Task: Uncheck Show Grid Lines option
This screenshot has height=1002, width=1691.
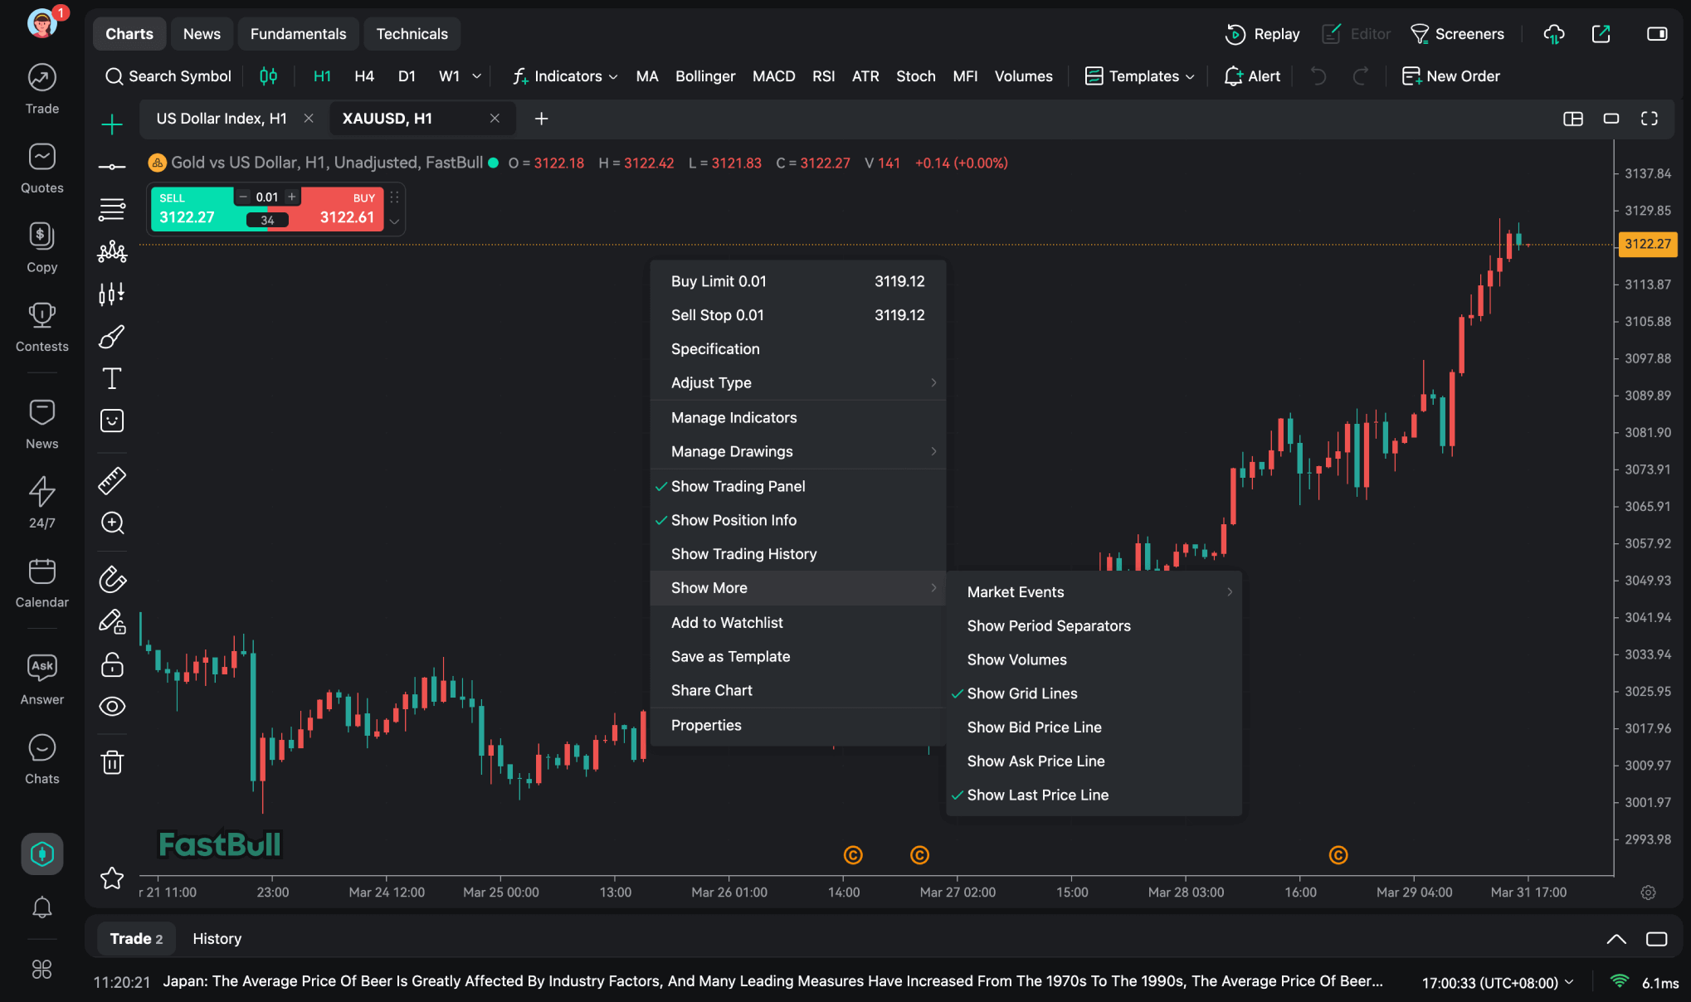Action: pyautogui.click(x=1021, y=693)
